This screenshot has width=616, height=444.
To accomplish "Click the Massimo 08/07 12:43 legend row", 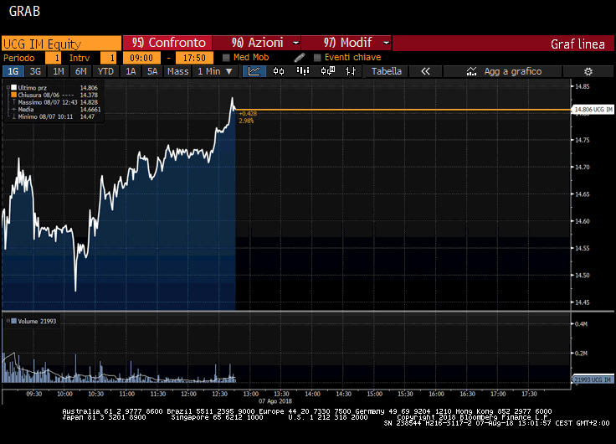I will click(55, 102).
